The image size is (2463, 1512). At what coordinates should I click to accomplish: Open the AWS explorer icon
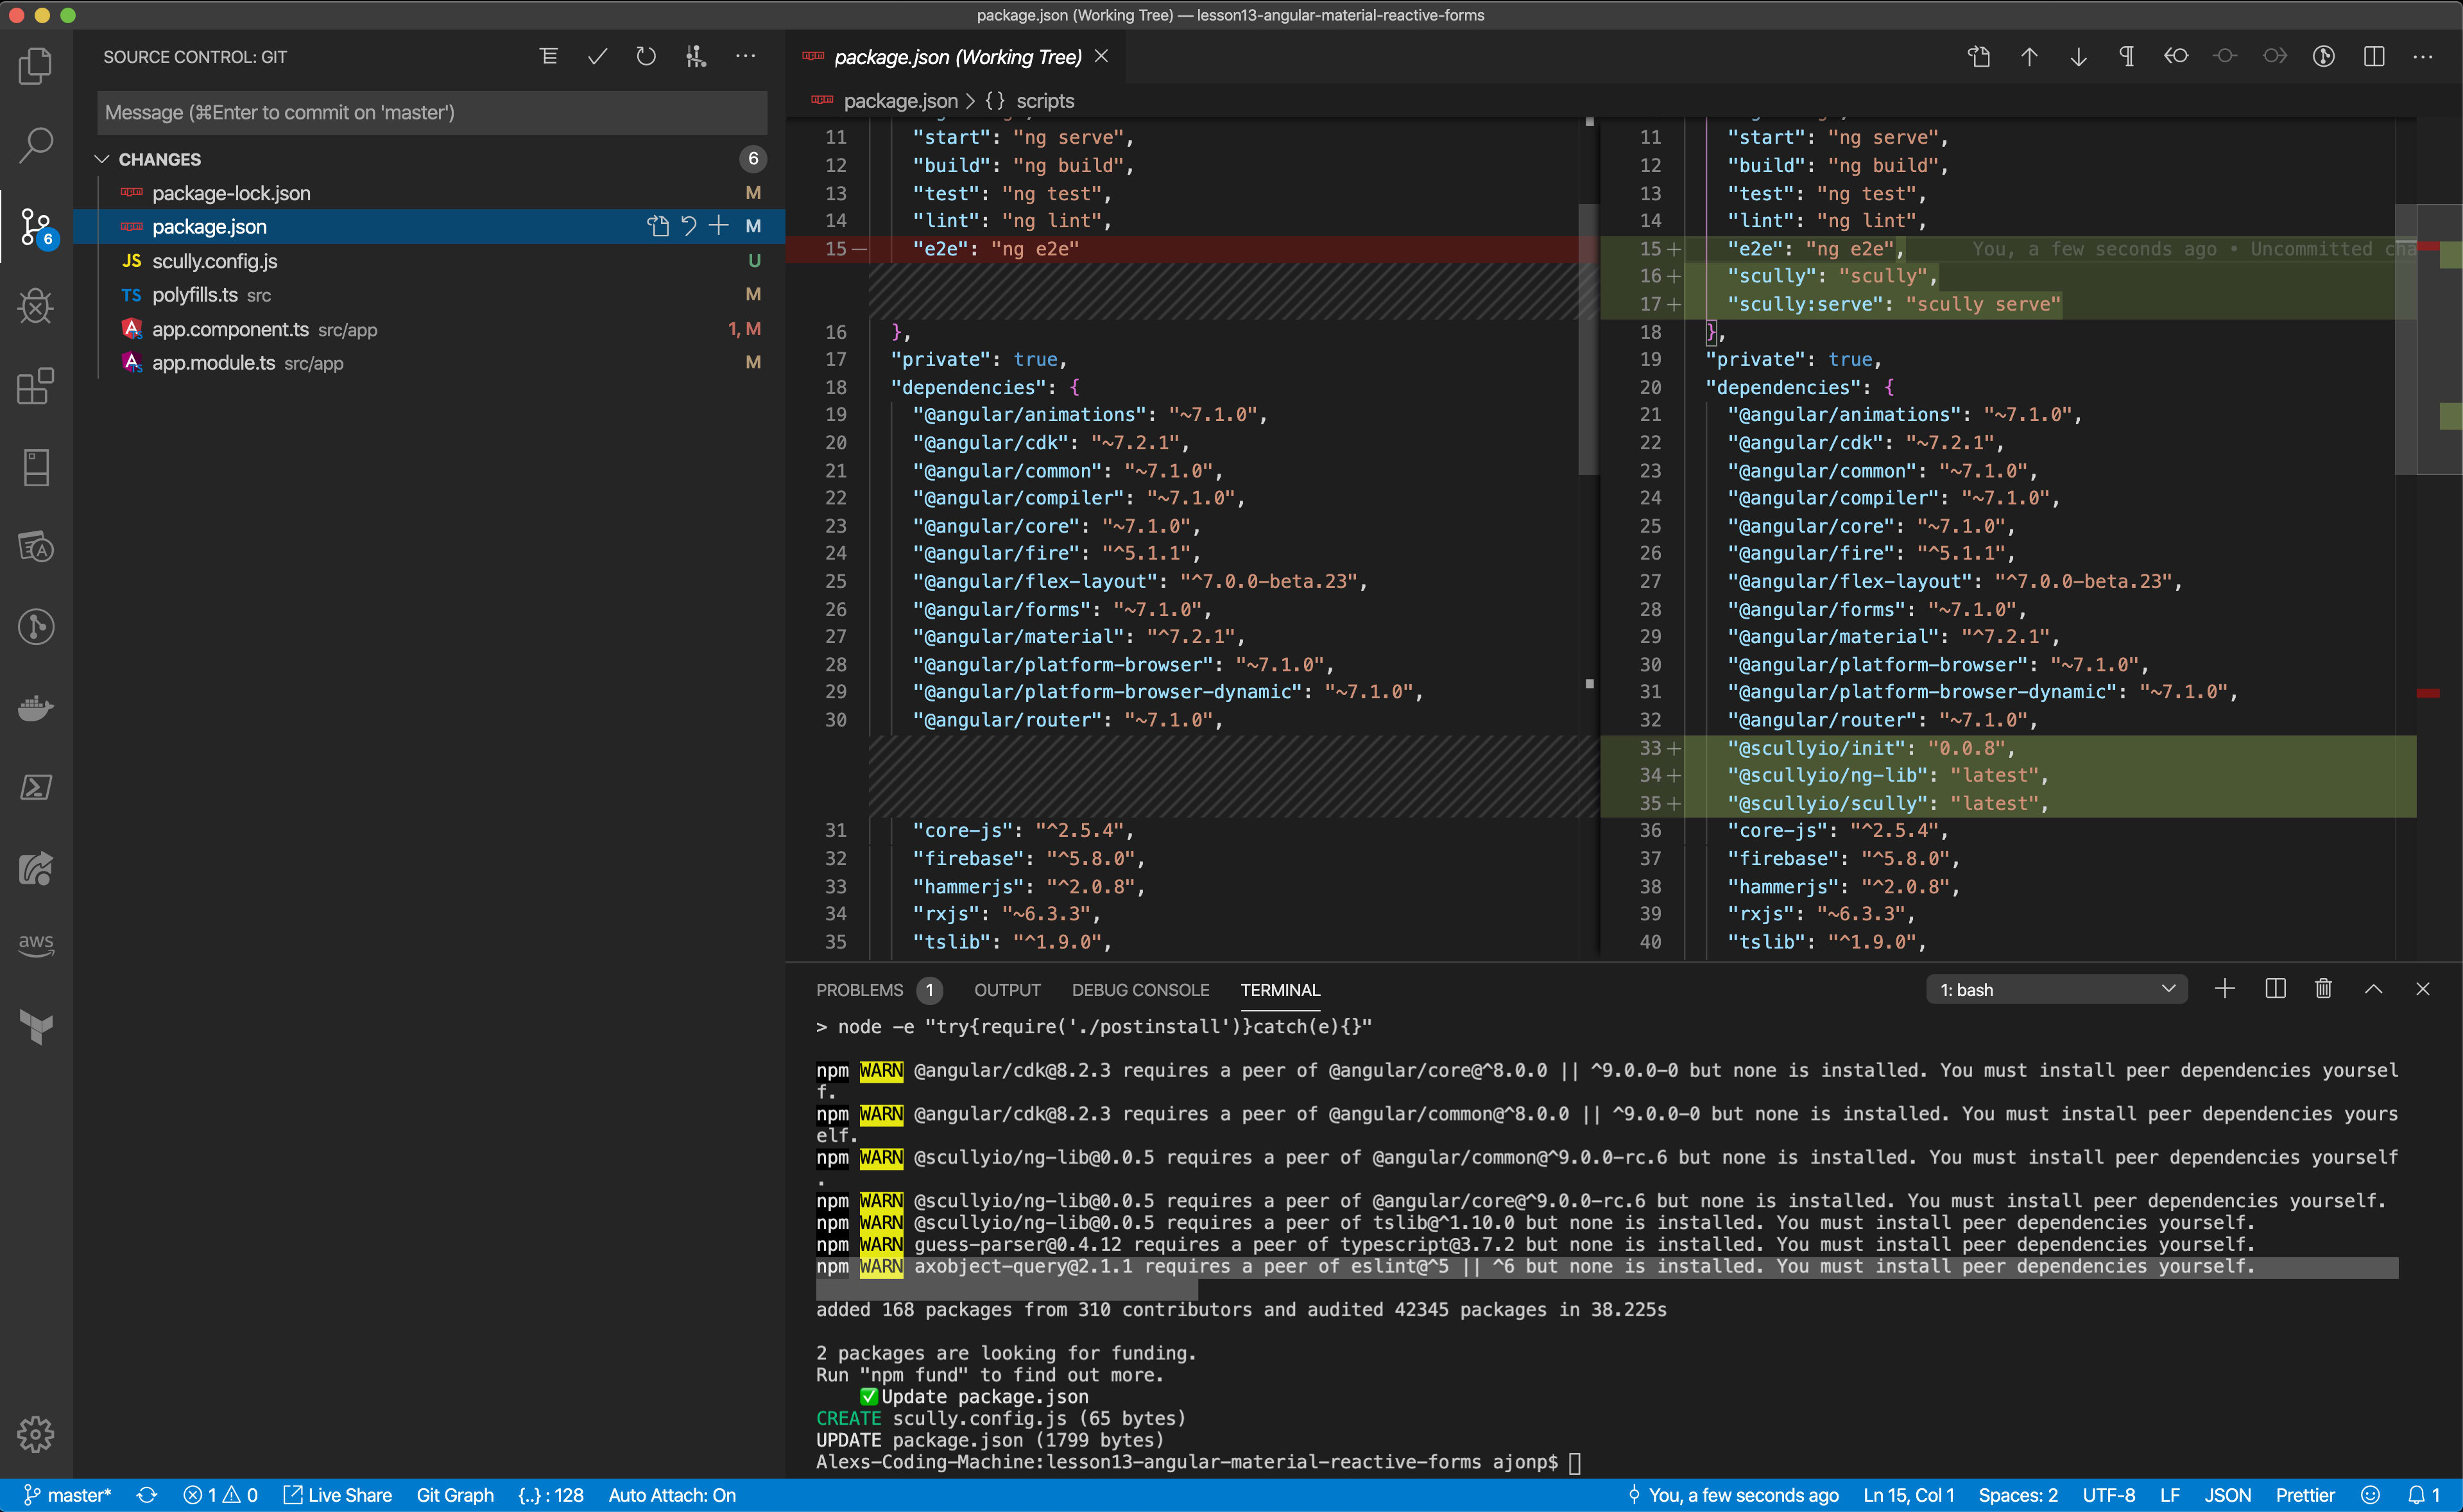tap(36, 944)
